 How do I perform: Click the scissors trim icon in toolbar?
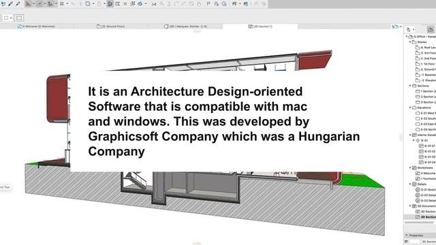(154, 4)
